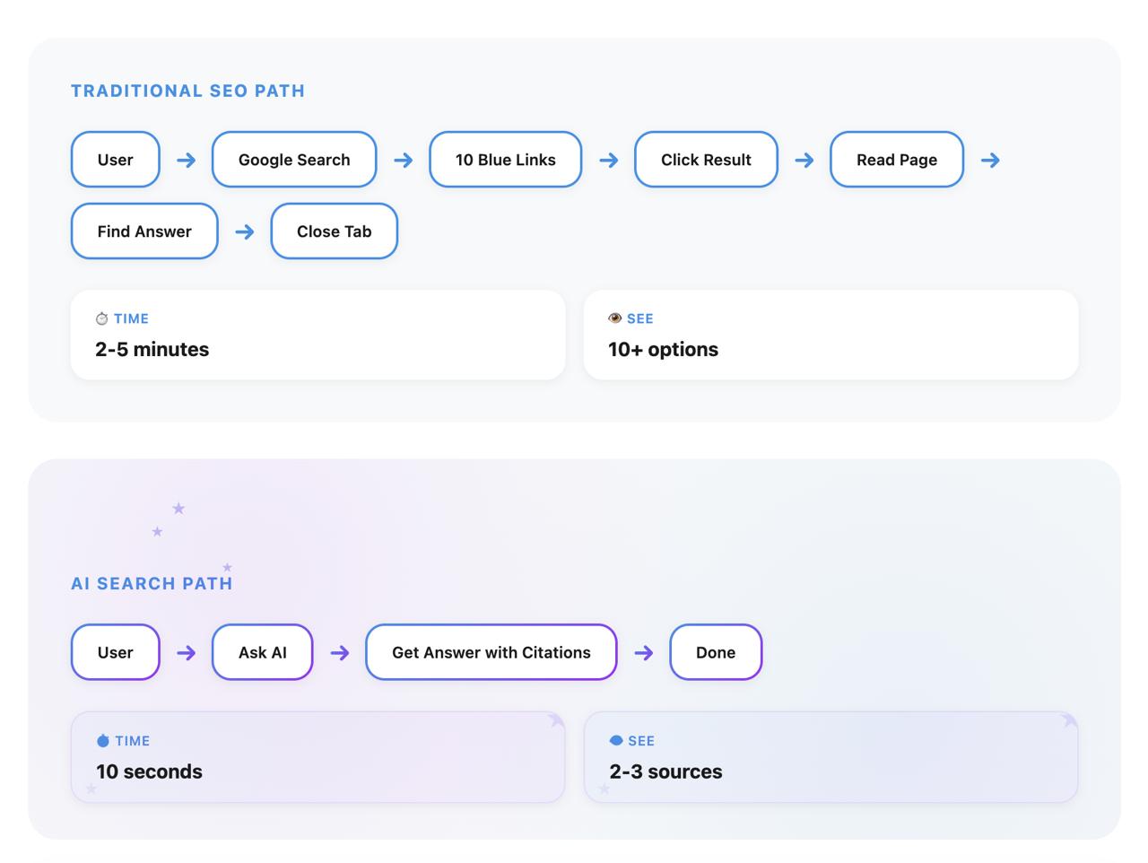The height and width of the screenshot is (863, 1148).
Task: Click the 'TRADITIONAL SEO PATH' heading
Action: click(188, 91)
